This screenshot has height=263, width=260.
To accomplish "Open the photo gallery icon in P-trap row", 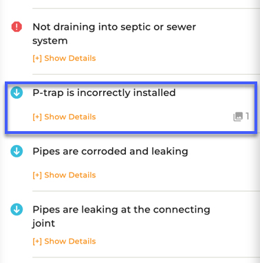I will point(238,117).
